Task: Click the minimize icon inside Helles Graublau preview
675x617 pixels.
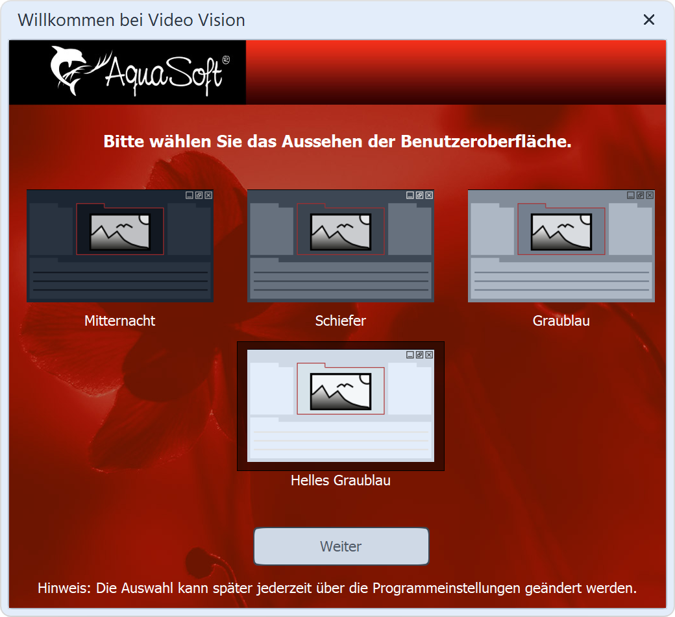Action: tap(410, 356)
